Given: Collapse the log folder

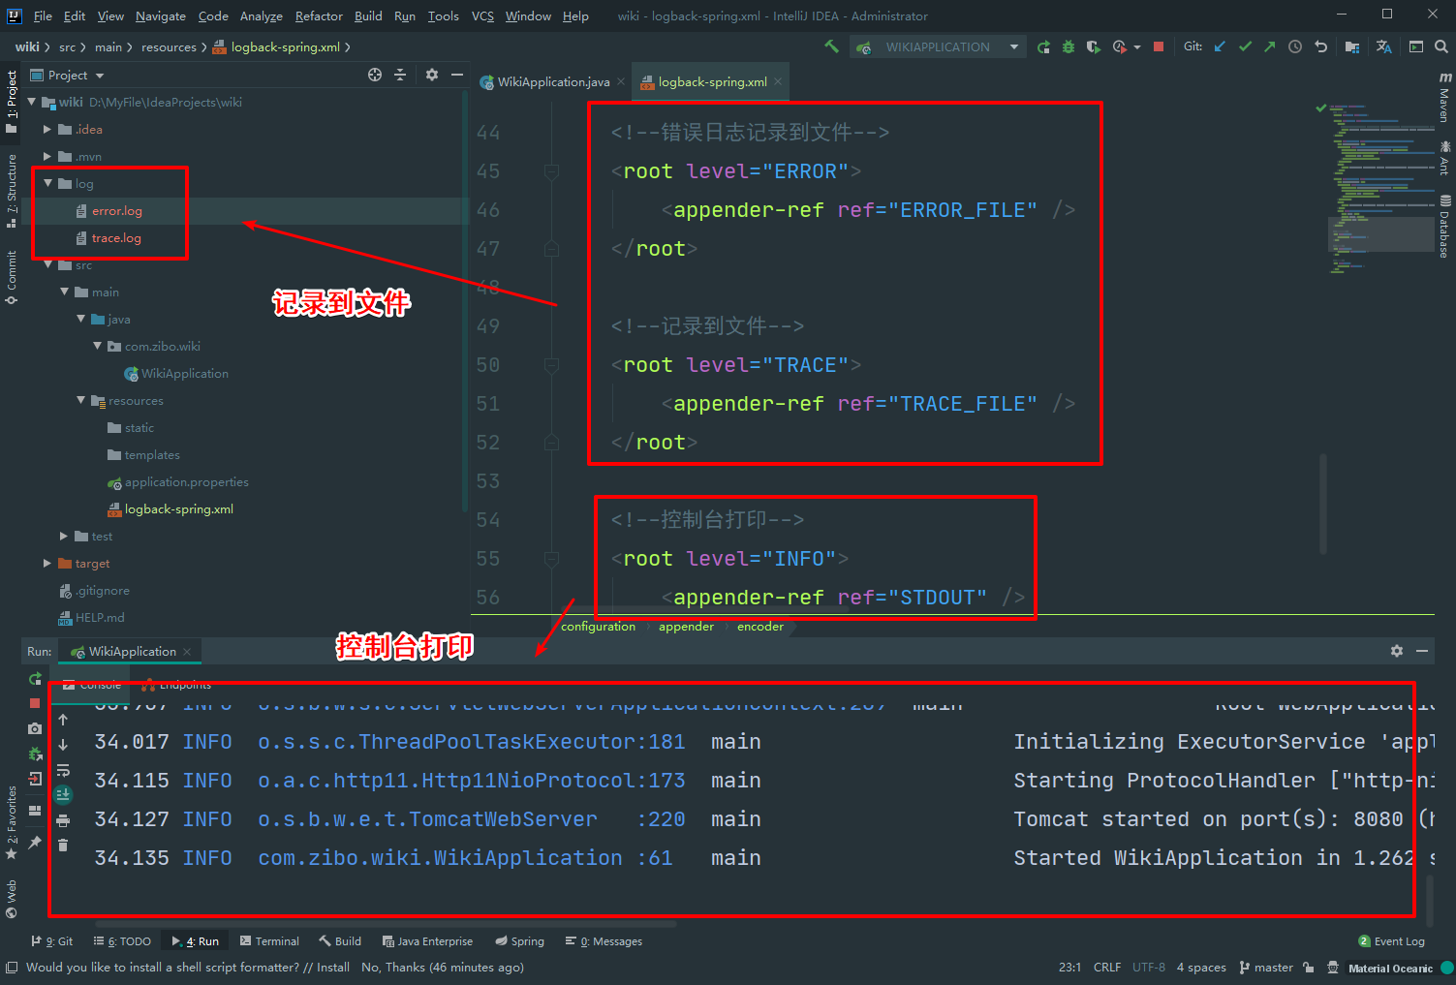Looking at the screenshot, I should point(47,183).
